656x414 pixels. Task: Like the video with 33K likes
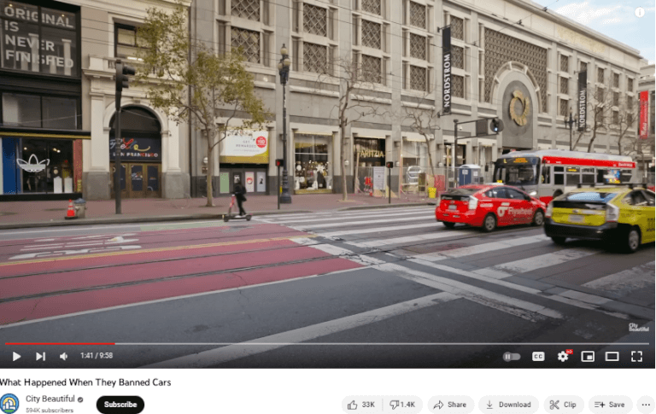click(361, 405)
